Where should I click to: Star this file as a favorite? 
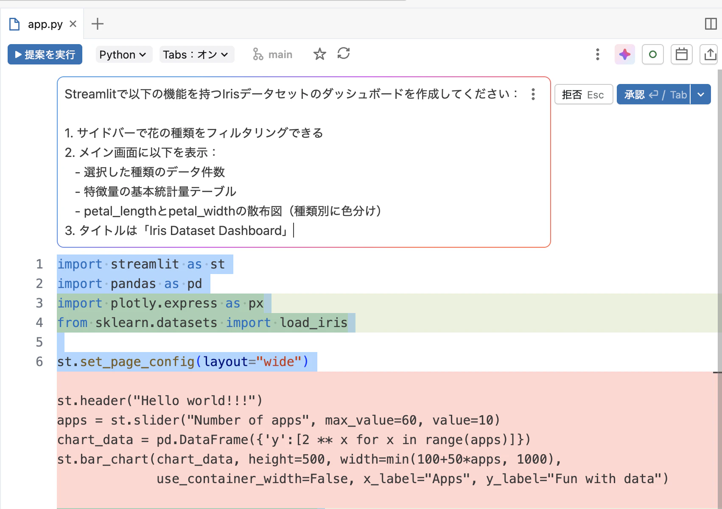click(319, 54)
